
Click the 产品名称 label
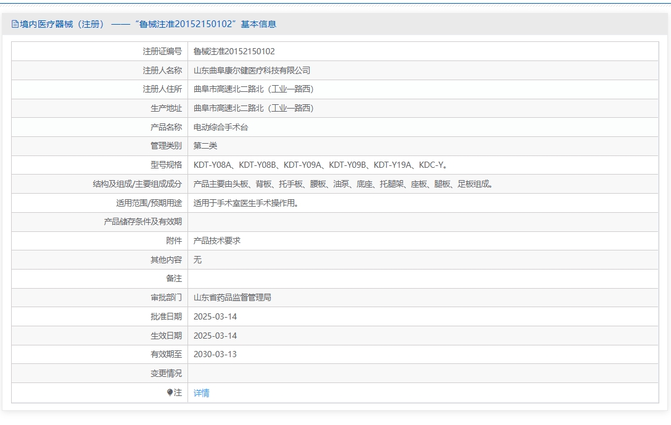tap(166, 127)
